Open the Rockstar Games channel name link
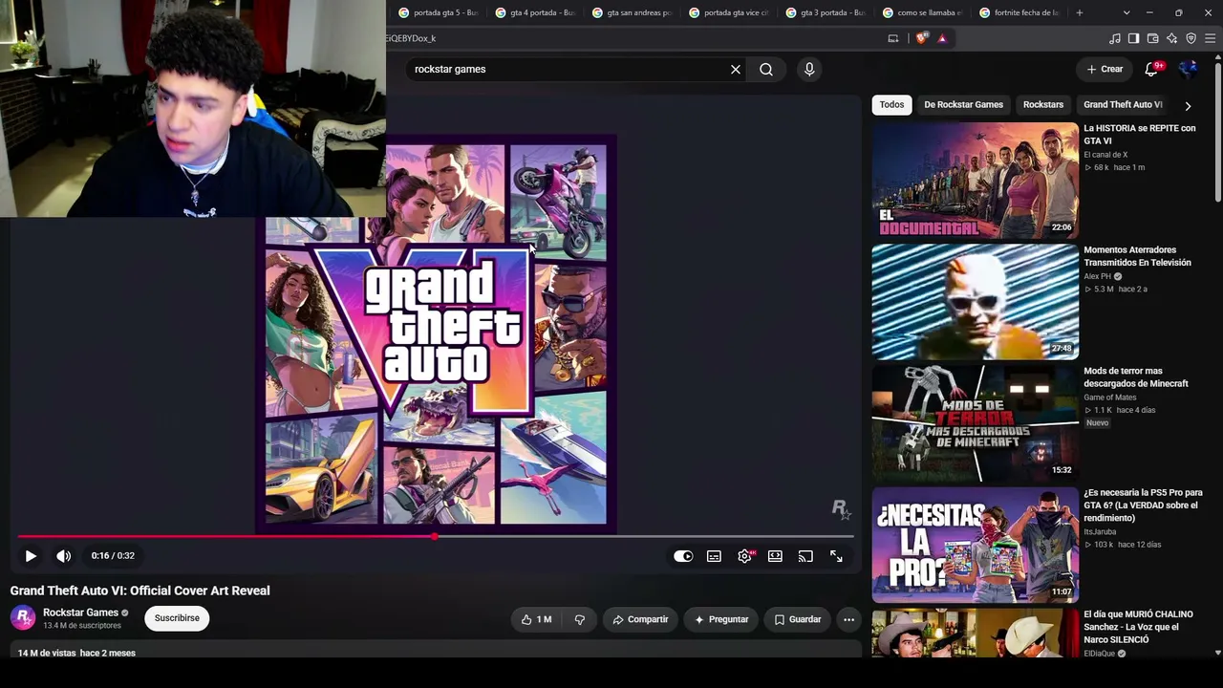 [80, 613]
